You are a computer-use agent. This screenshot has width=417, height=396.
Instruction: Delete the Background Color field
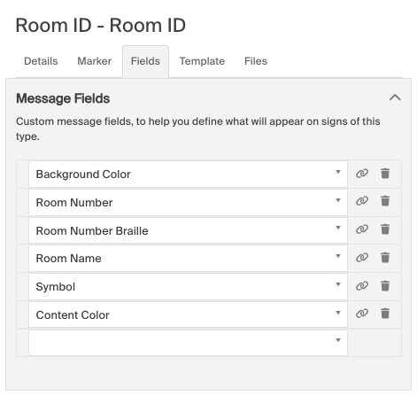[x=385, y=174]
